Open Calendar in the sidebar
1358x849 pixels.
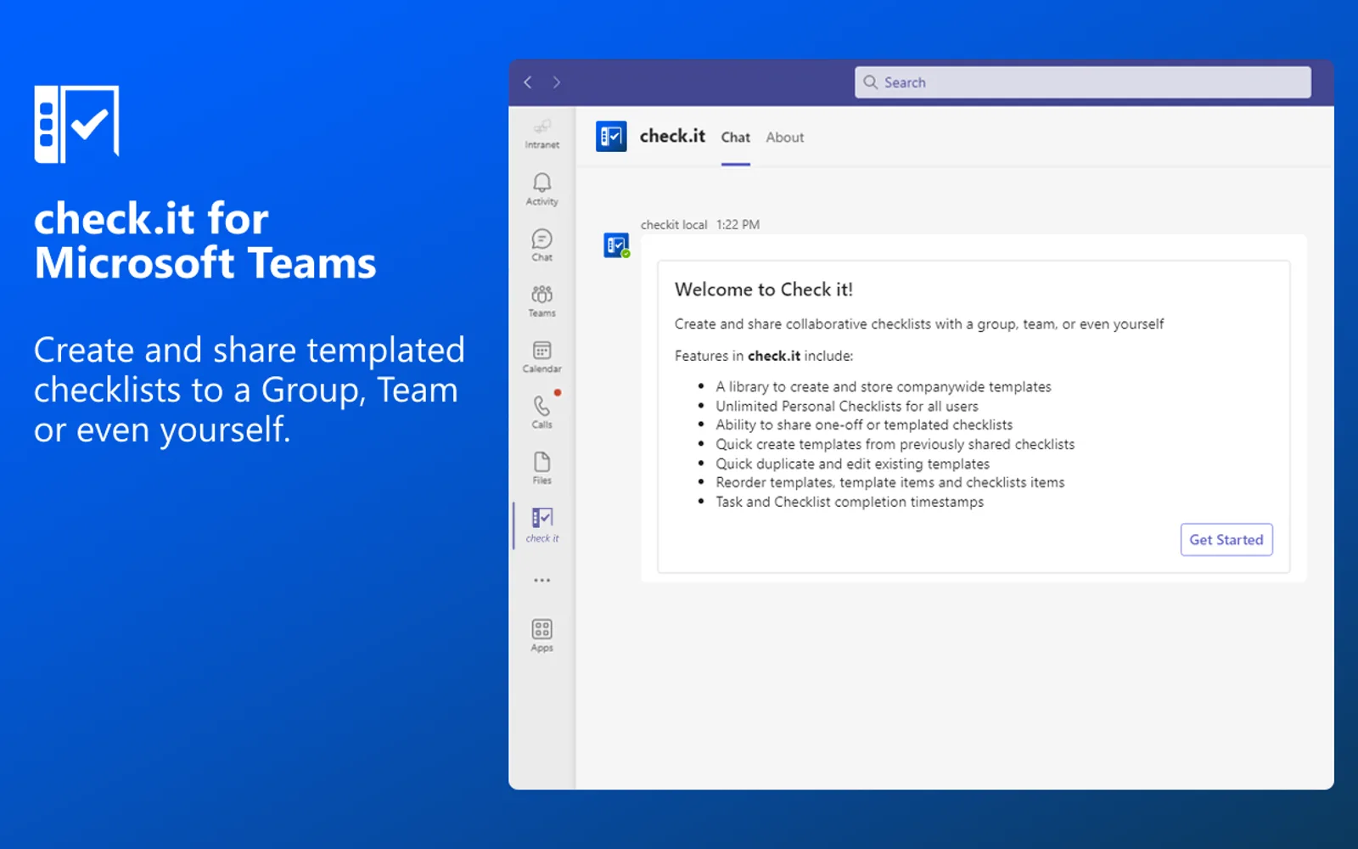pos(542,357)
